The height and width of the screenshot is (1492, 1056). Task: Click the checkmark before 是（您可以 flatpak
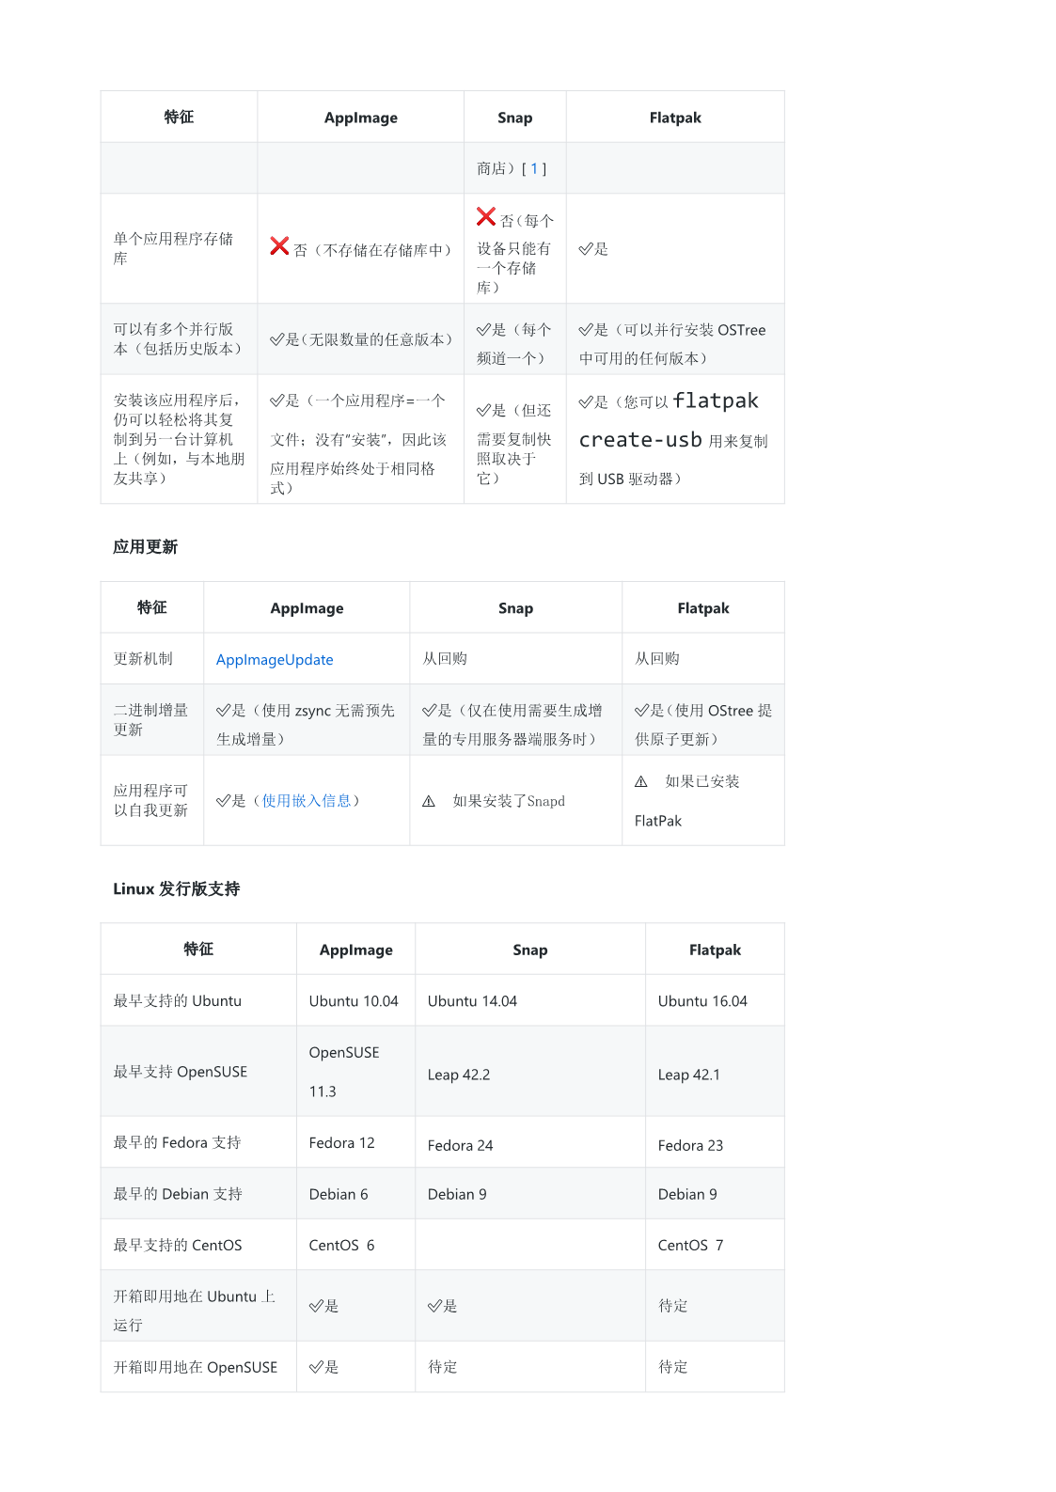(x=586, y=402)
